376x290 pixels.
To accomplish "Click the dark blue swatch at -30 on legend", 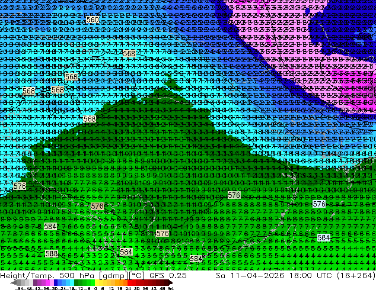I will [x=56, y=282].
